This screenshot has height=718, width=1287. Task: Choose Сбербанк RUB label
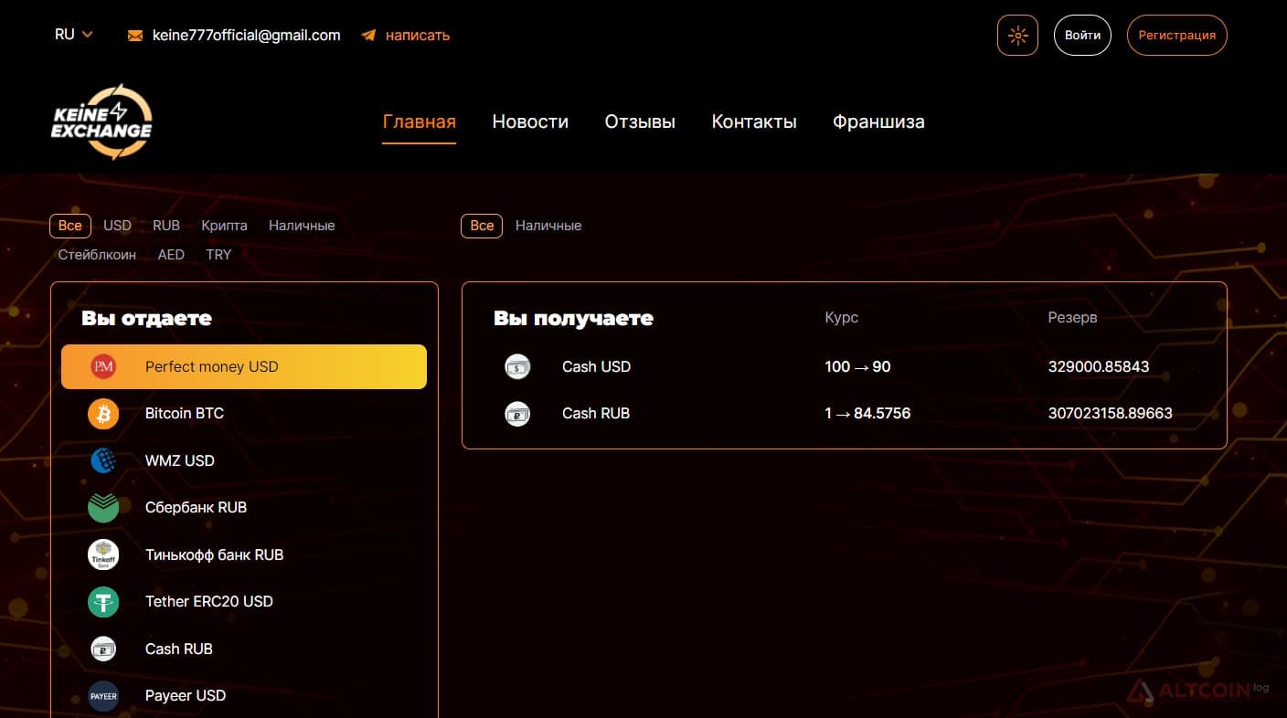coord(197,508)
